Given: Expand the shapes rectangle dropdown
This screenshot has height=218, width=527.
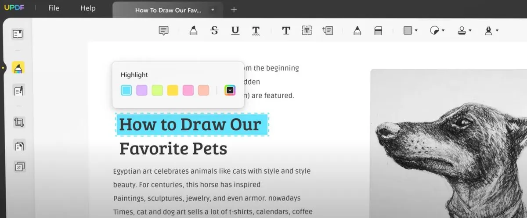Looking at the screenshot, I should click(416, 31).
